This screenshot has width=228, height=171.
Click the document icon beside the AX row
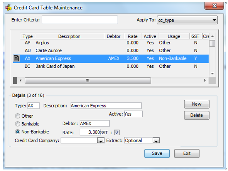coord(16,58)
